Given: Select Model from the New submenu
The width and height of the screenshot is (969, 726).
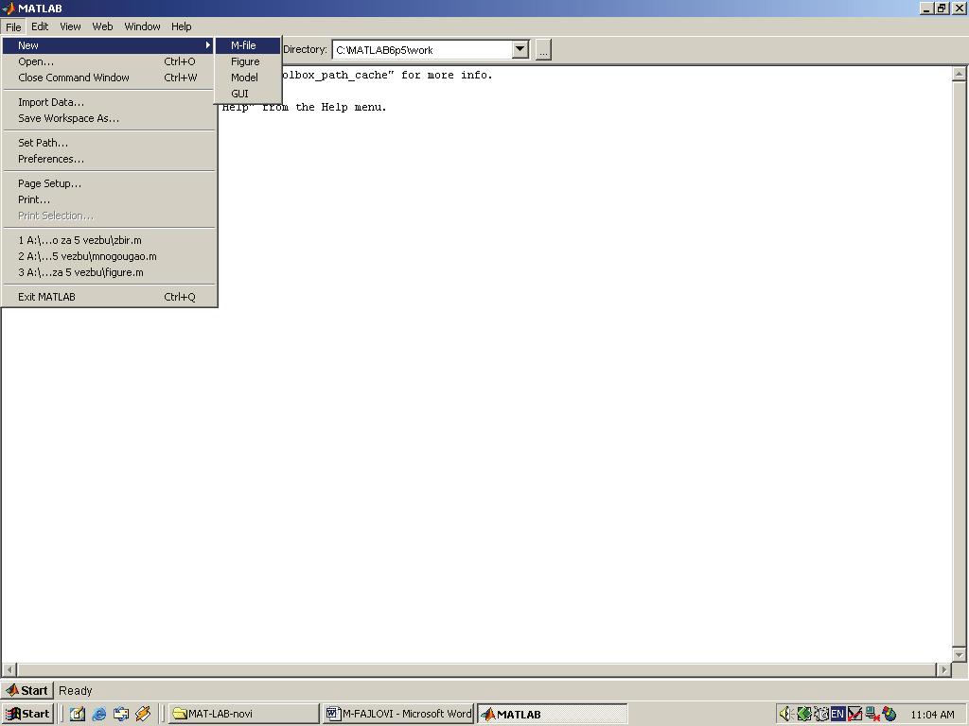Looking at the screenshot, I should [x=248, y=78].
